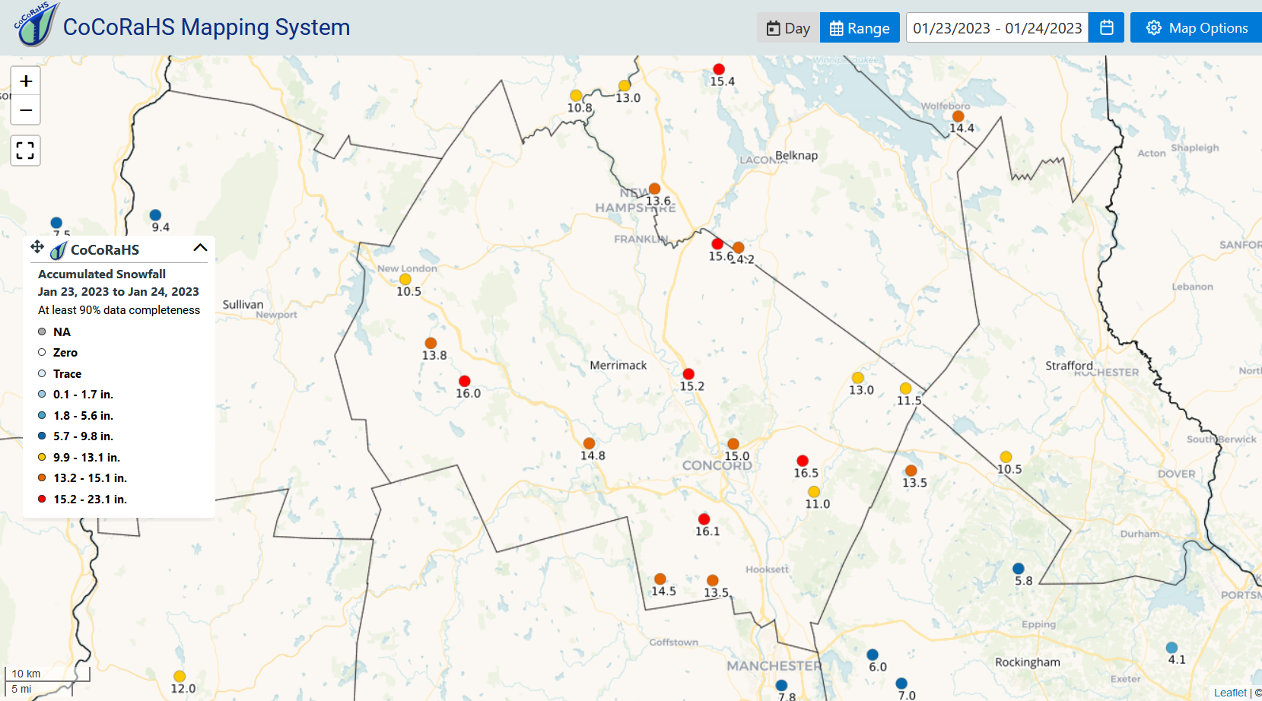
Task: Select the 4.1 blue station marker
Action: click(1172, 648)
